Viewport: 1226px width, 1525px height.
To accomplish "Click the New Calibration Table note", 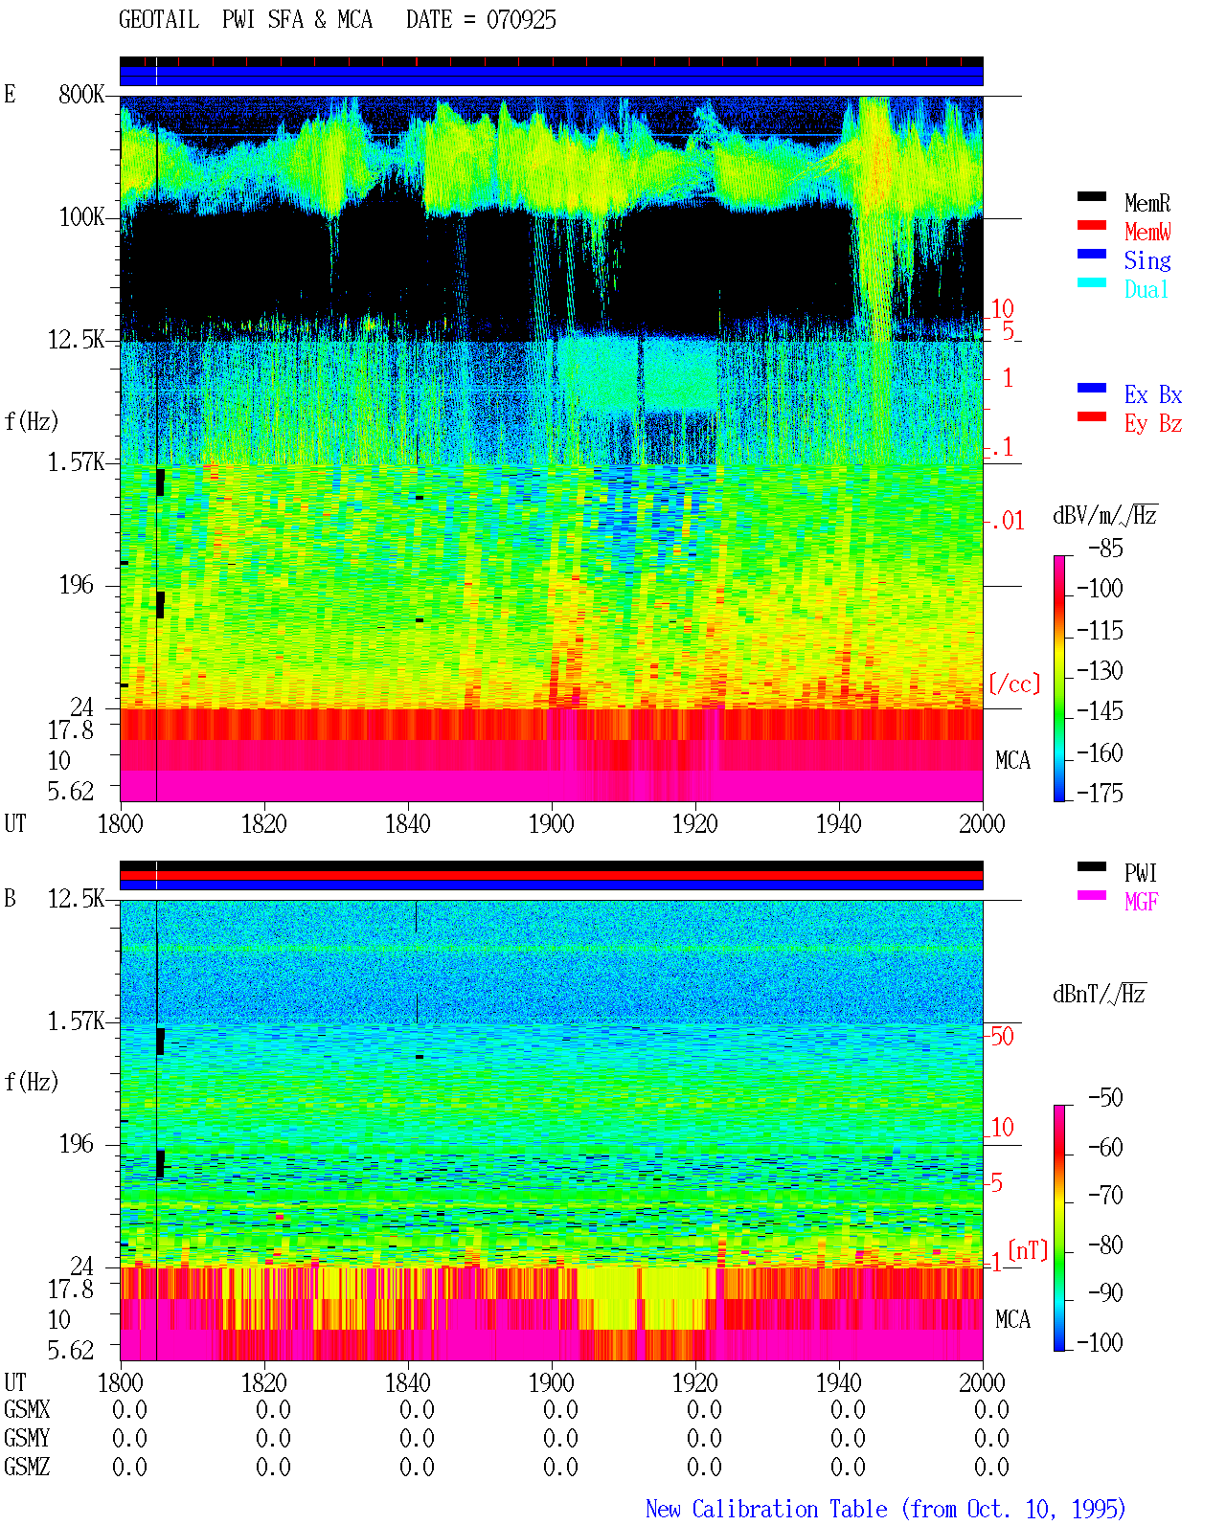I will [x=885, y=1509].
